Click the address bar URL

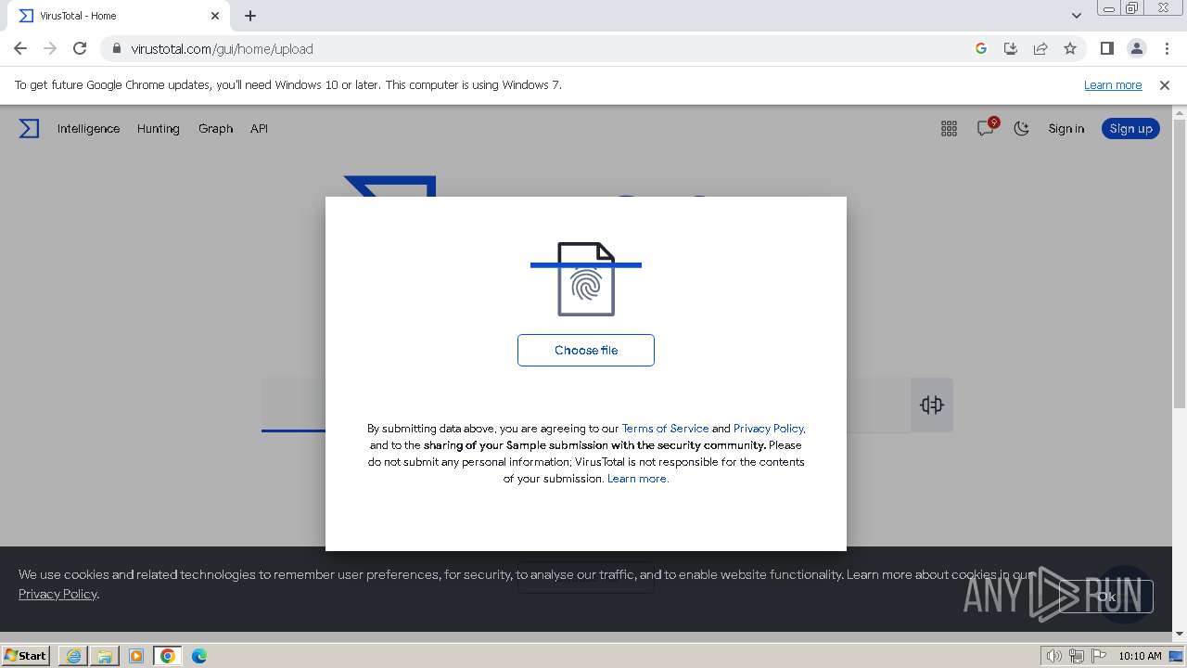pos(222,48)
